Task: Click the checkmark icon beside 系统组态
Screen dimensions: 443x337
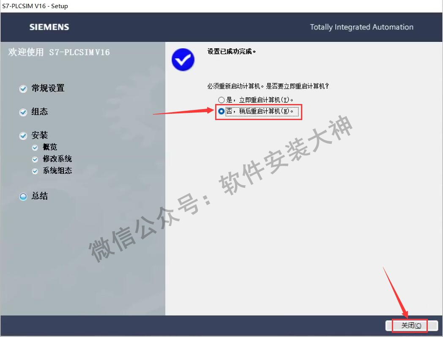Action: tap(35, 171)
